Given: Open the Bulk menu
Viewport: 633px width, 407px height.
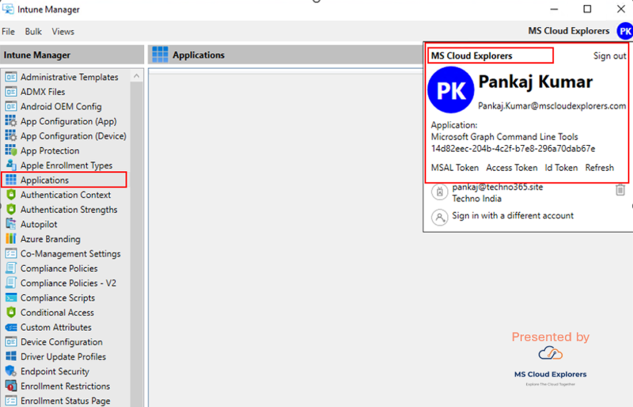Looking at the screenshot, I should [33, 32].
